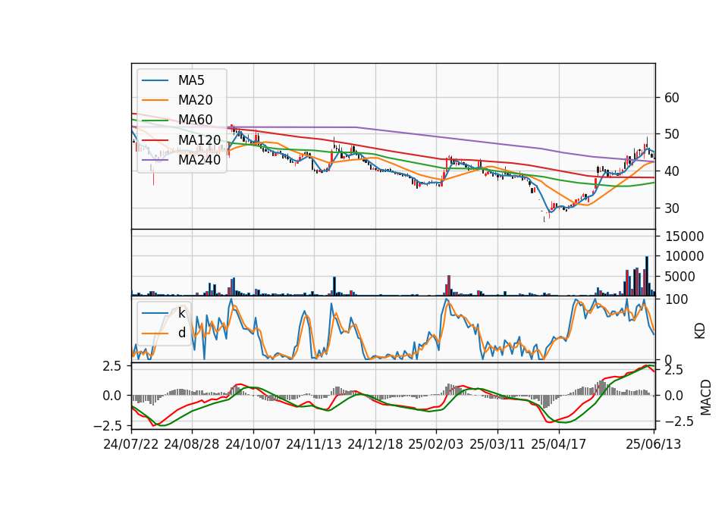728x523 pixels.
Task: Click the price axis value 60
Action: click(672, 98)
